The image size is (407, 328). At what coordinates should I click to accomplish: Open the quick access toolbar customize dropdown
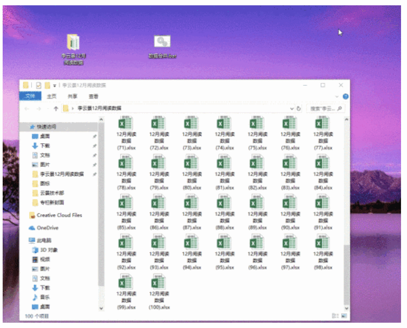[x=54, y=86]
